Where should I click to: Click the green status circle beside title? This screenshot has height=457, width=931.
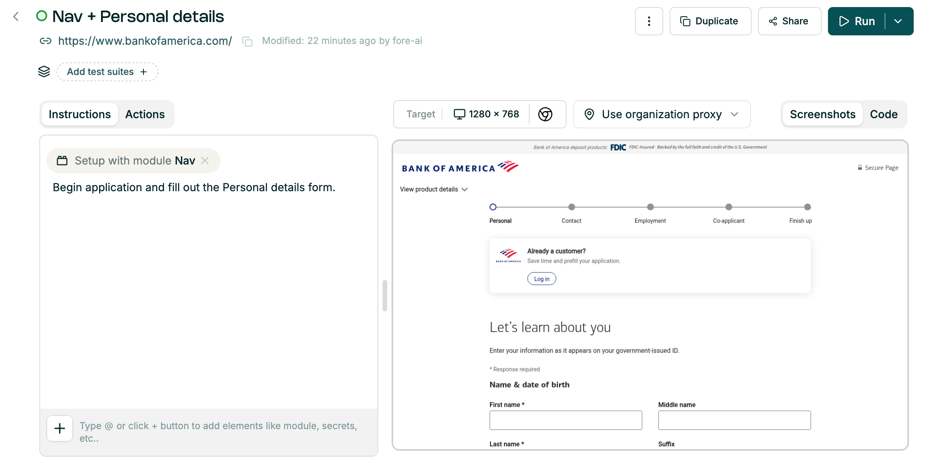pyautogui.click(x=42, y=16)
